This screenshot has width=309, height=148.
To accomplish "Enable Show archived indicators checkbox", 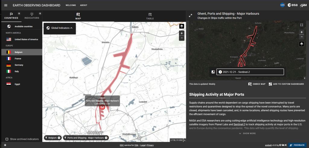I will point(7,139).
